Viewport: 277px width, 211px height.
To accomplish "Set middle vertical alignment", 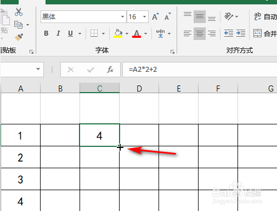I will 200,16.
